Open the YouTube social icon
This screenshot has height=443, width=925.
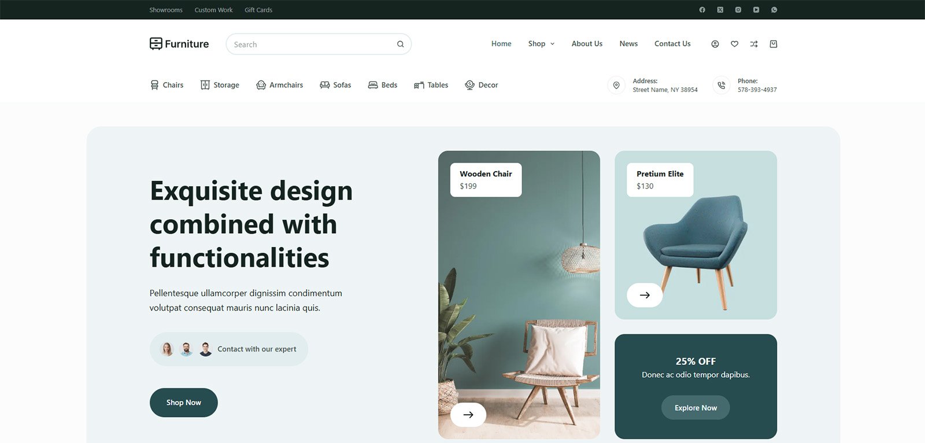tap(756, 10)
